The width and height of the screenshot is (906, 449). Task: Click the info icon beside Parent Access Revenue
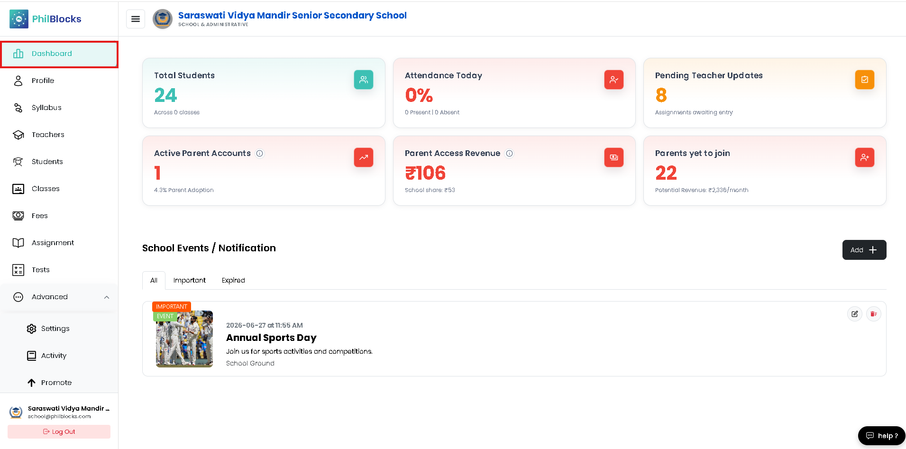509,153
